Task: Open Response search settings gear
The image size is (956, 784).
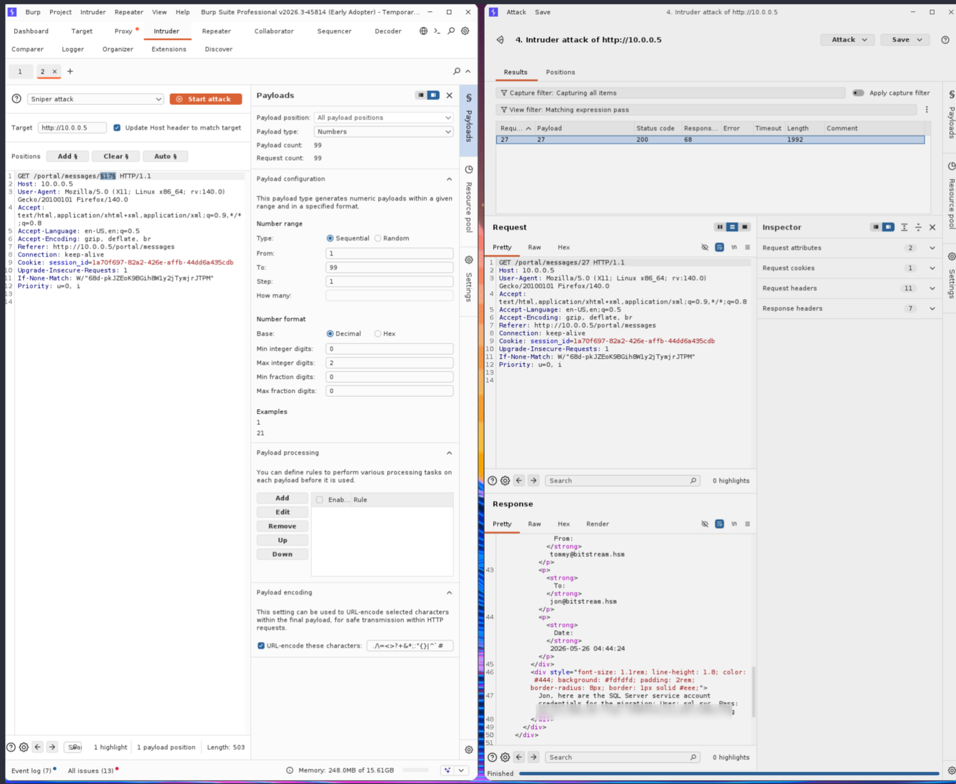Action: pyautogui.click(x=506, y=758)
